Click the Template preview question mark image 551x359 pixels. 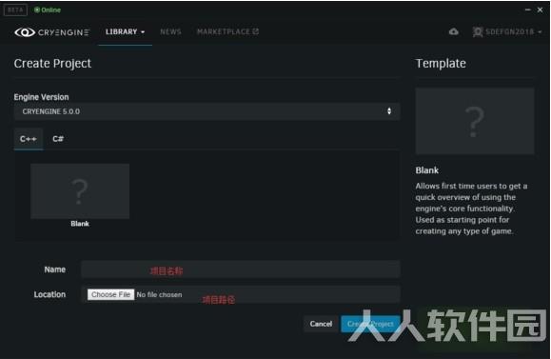[475, 121]
